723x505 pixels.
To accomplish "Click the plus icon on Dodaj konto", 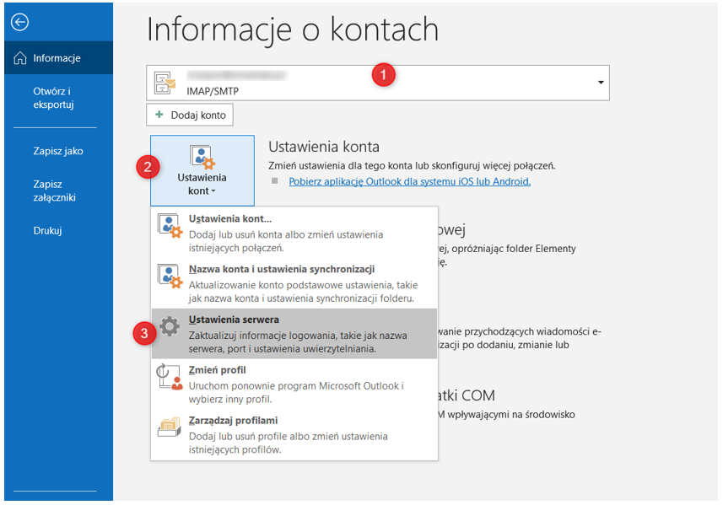I will (159, 115).
